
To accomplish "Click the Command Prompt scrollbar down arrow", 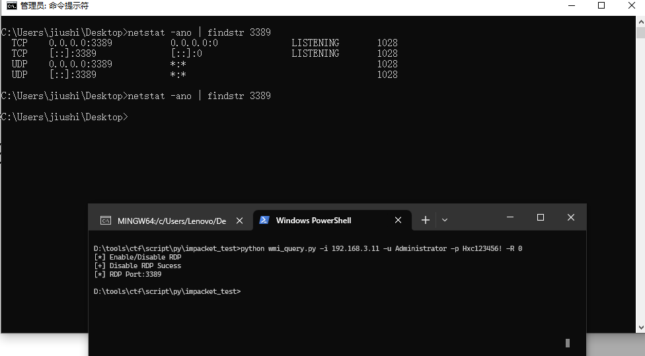I will pos(641,328).
